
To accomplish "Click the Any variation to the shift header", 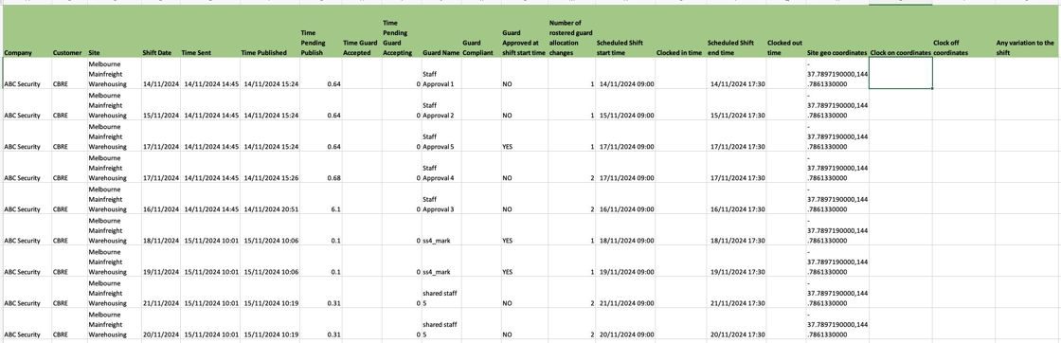I will coord(1027,31).
